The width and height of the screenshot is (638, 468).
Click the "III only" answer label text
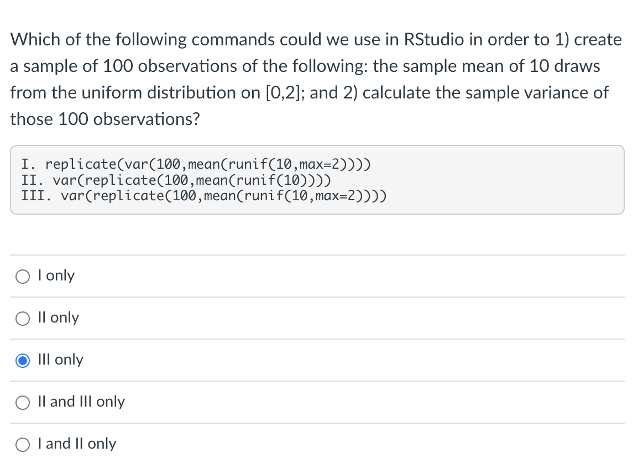[x=60, y=360]
